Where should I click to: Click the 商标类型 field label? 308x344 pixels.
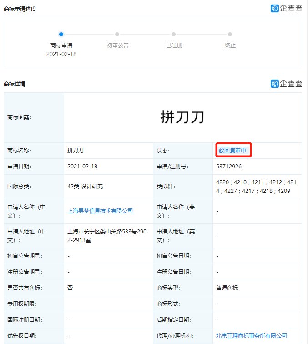click(x=168, y=288)
